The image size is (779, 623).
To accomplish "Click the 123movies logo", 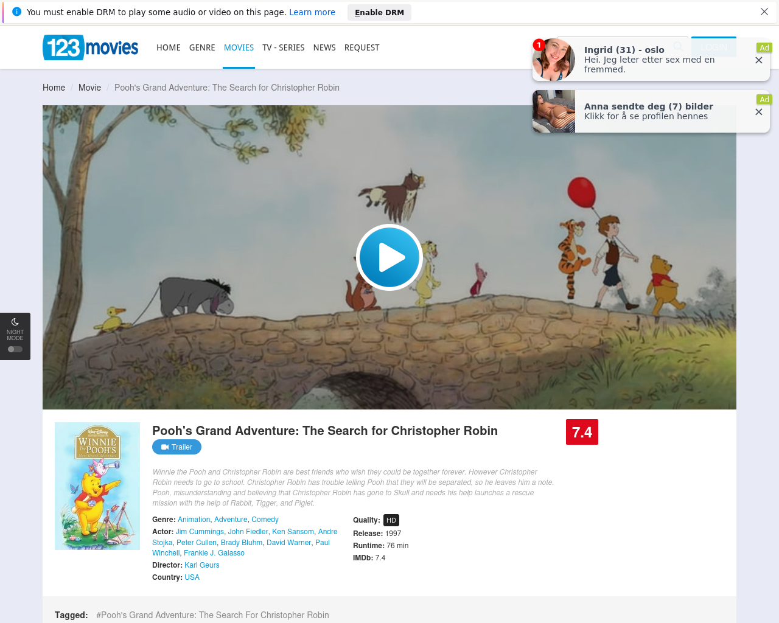I will point(91,47).
